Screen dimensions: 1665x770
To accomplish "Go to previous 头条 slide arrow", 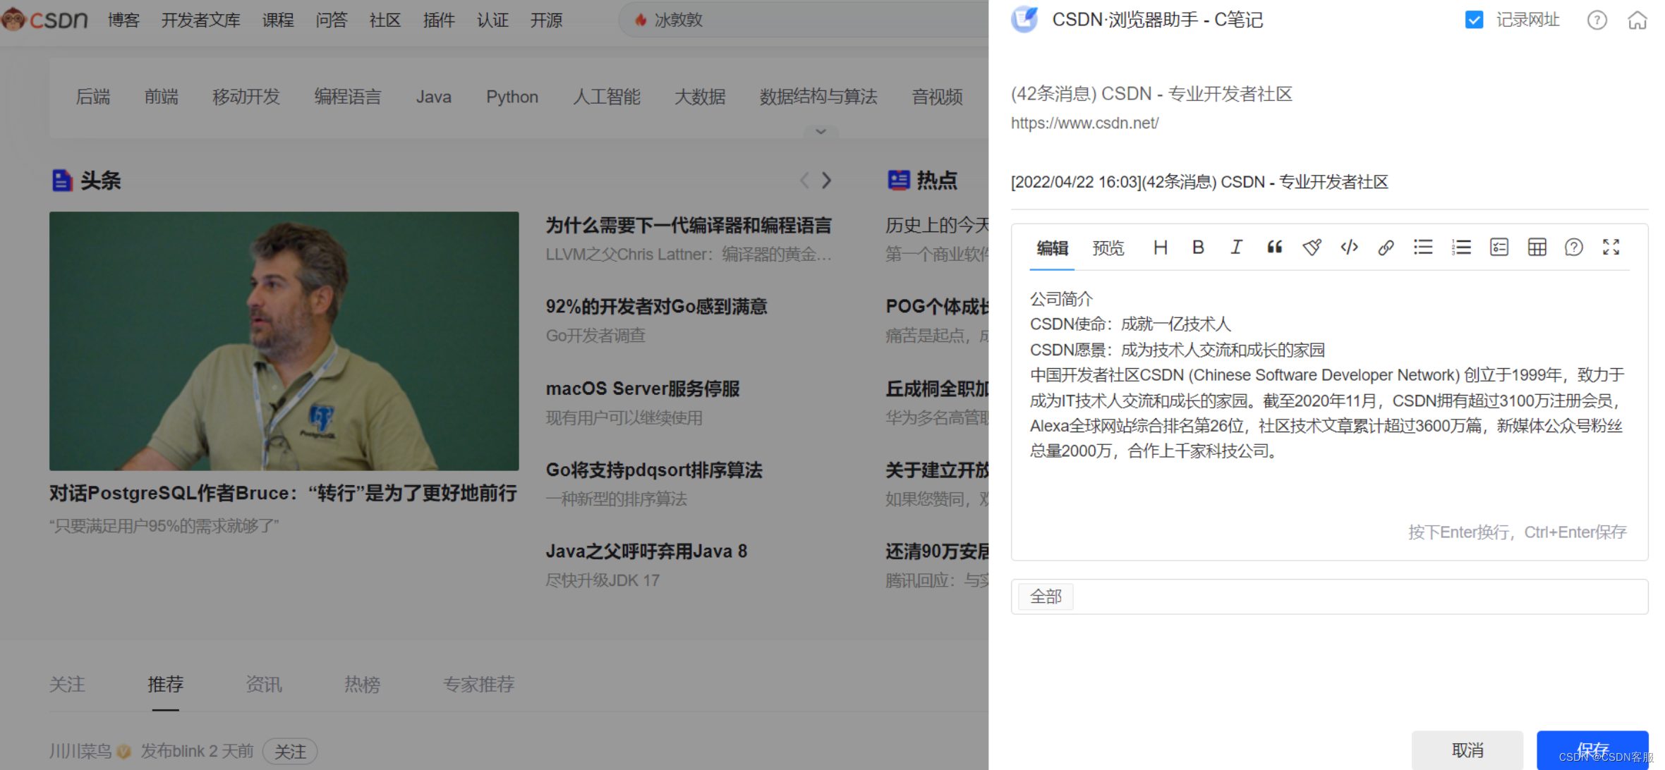I will [x=804, y=181].
